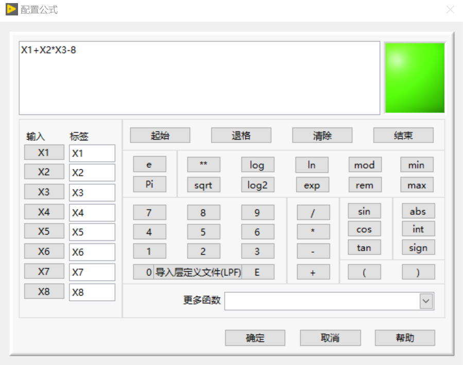Insert the exp function
Image resolution: width=463 pixels, height=365 pixels.
[312, 185]
